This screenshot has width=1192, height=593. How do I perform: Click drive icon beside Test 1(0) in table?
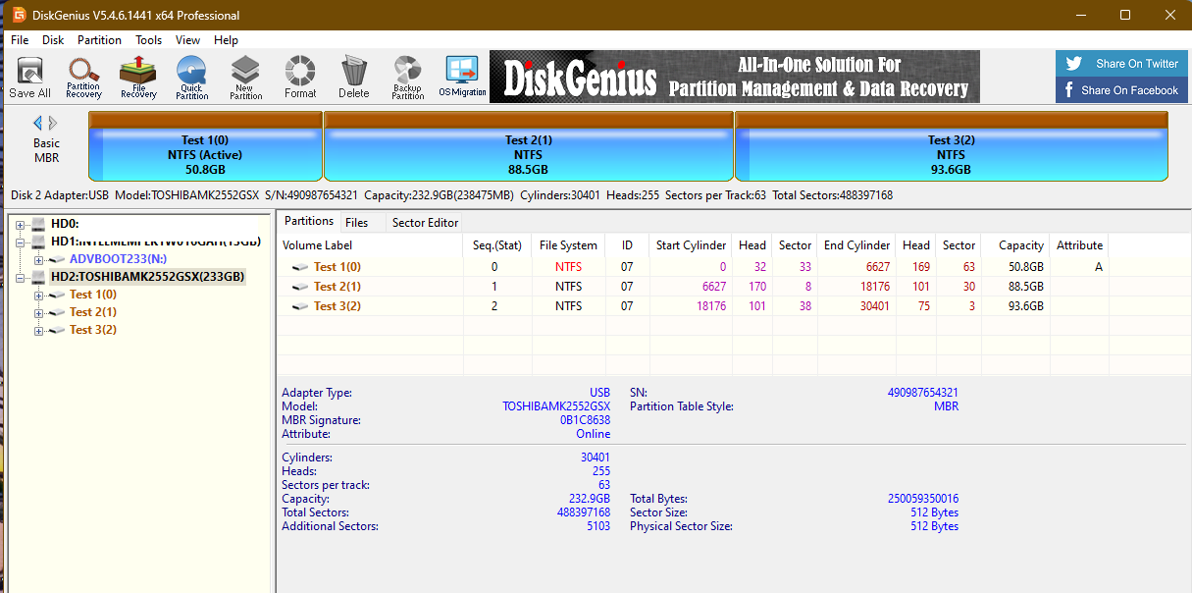301,267
